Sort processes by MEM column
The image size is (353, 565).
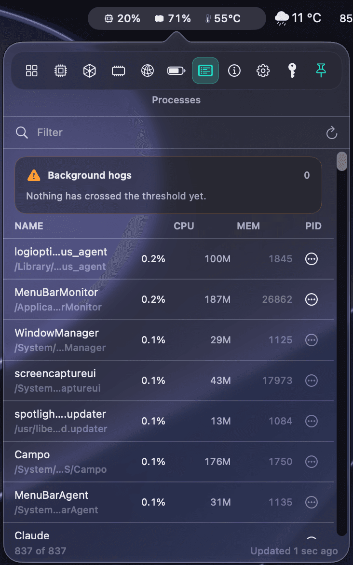click(x=248, y=226)
